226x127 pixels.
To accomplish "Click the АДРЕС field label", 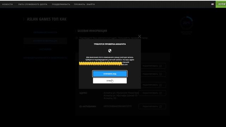I will [83, 93].
